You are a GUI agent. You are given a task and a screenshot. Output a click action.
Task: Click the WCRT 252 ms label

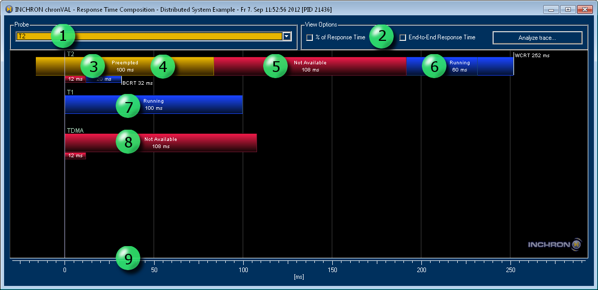pyautogui.click(x=532, y=56)
